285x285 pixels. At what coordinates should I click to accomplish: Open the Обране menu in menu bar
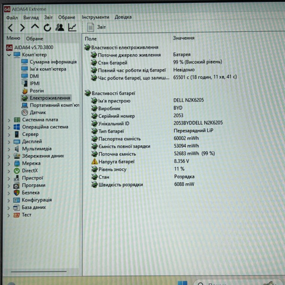point(66,17)
